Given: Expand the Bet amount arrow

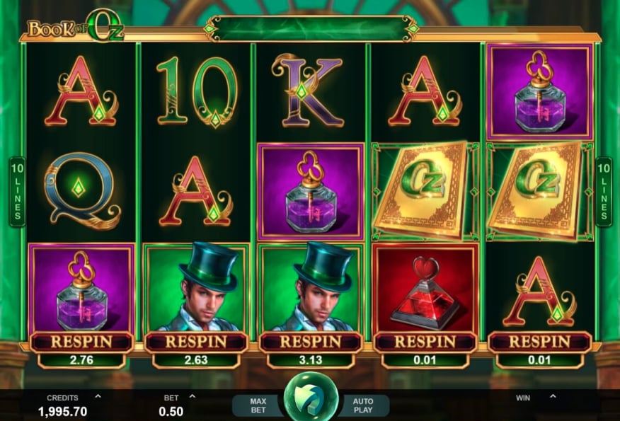Looking at the screenshot, I should 193,396.
